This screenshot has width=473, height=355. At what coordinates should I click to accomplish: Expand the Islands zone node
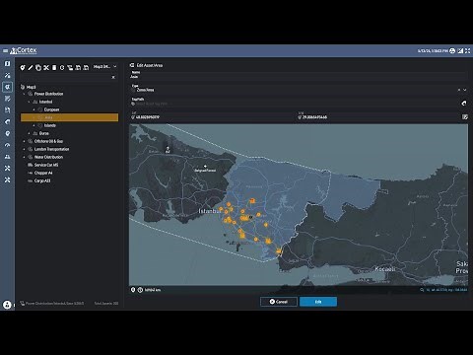[34, 125]
